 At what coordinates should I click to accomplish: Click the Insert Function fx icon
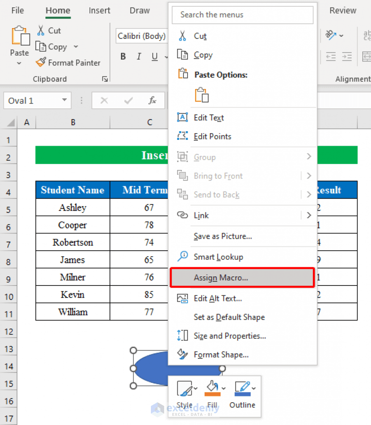tap(152, 101)
